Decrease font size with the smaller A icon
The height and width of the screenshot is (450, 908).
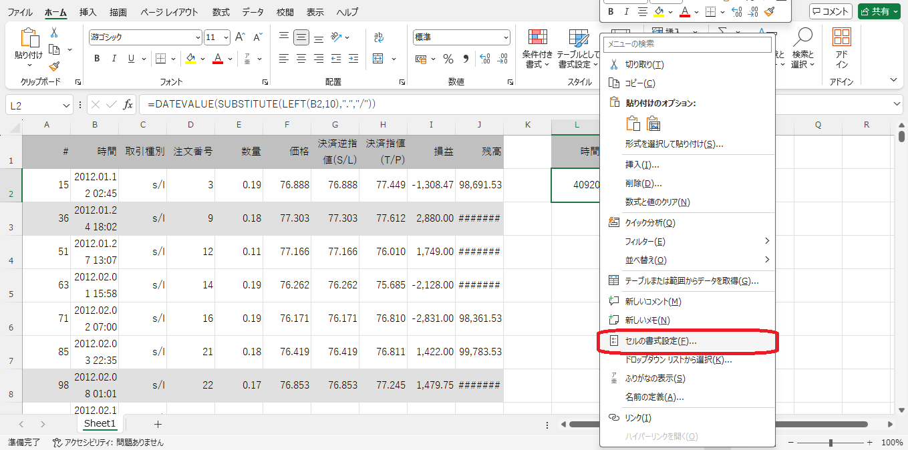[x=258, y=37]
